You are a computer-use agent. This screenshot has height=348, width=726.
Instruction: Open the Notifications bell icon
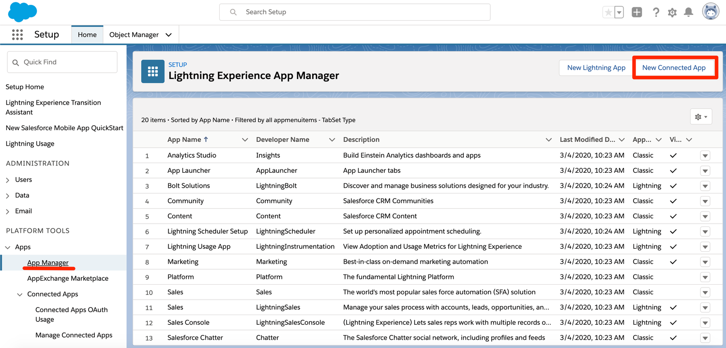point(688,13)
